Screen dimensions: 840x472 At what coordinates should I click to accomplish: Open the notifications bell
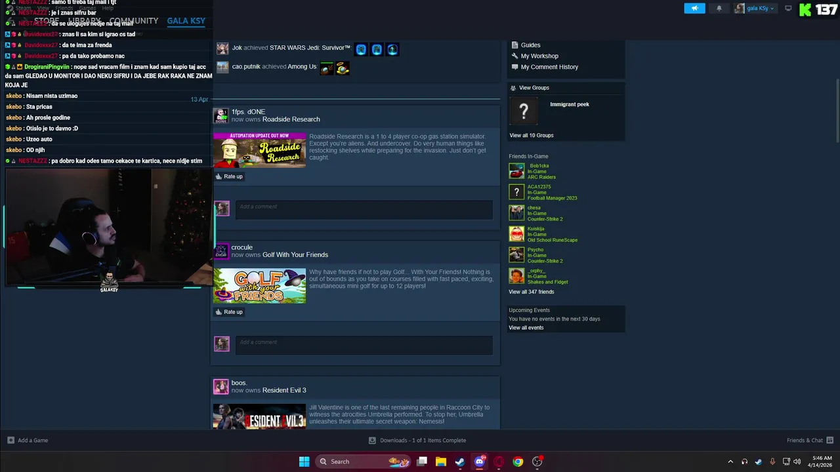tap(719, 9)
